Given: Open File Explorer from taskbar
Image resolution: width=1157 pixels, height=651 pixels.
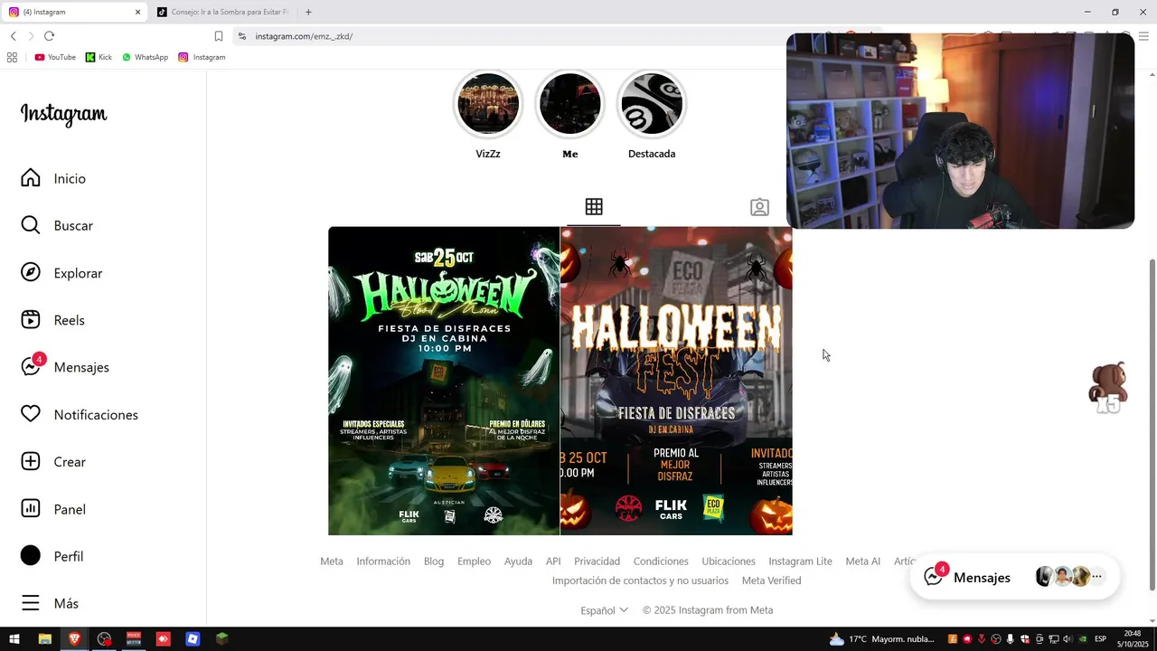Looking at the screenshot, I should pyautogui.click(x=44, y=639).
